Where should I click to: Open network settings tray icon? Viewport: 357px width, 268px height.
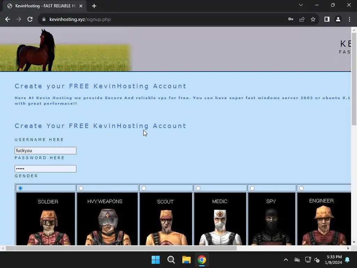pyautogui.click(x=308, y=260)
